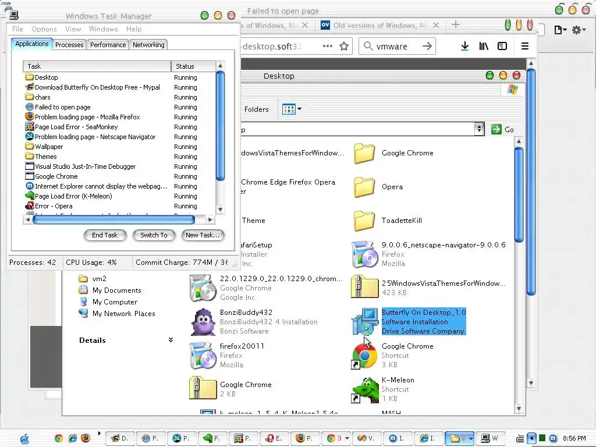The height and width of the screenshot is (447, 596).
Task: Select the Google Chrome shortcut icon
Action: [x=364, y=356]
